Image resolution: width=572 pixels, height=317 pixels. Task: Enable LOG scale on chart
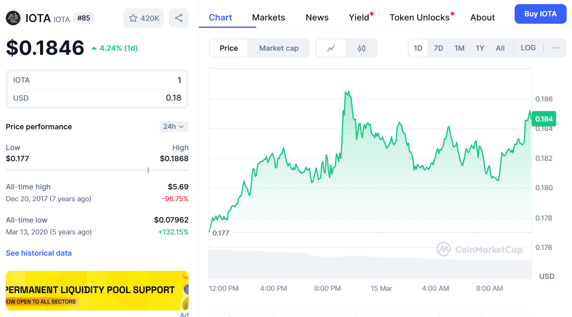point(528,48)
